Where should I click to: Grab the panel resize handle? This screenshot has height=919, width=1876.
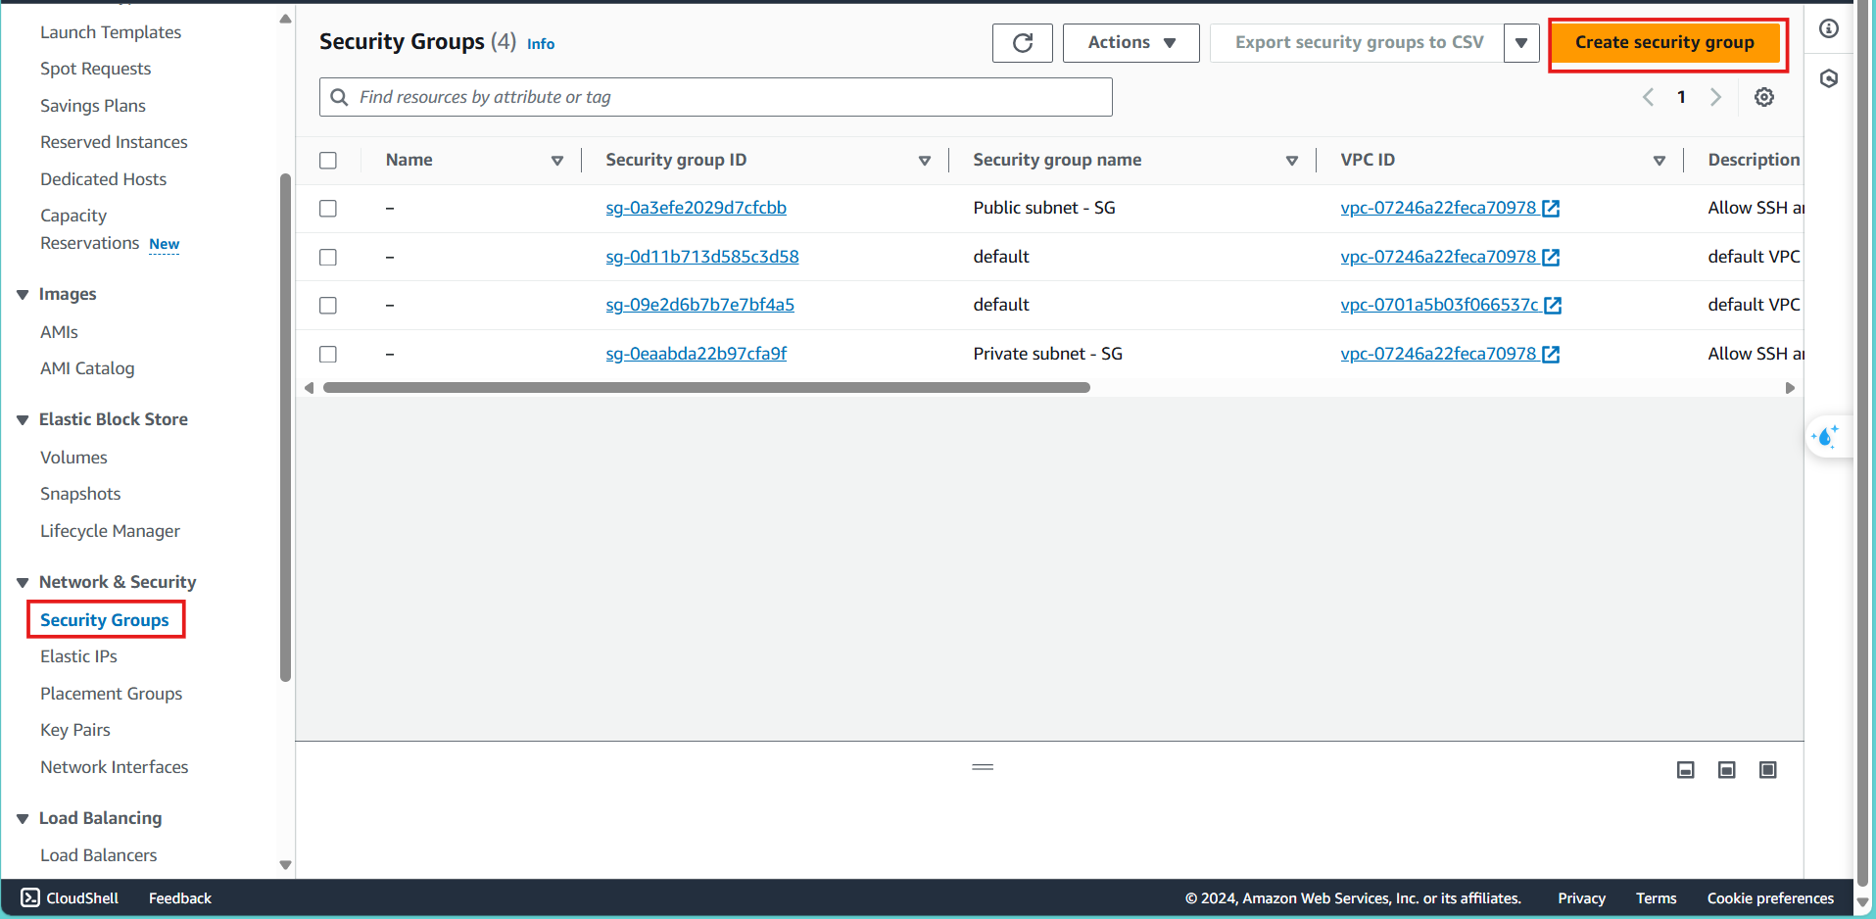pyautogui.click(x=983, y=767)
